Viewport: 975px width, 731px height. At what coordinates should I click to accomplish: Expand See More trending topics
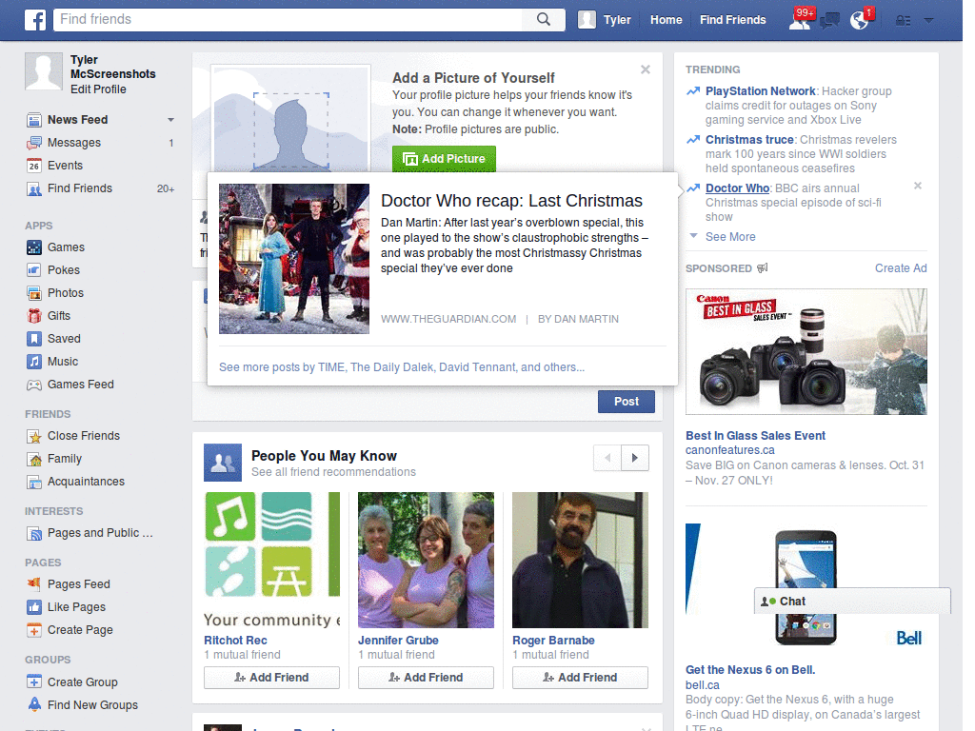click(730, 237)
